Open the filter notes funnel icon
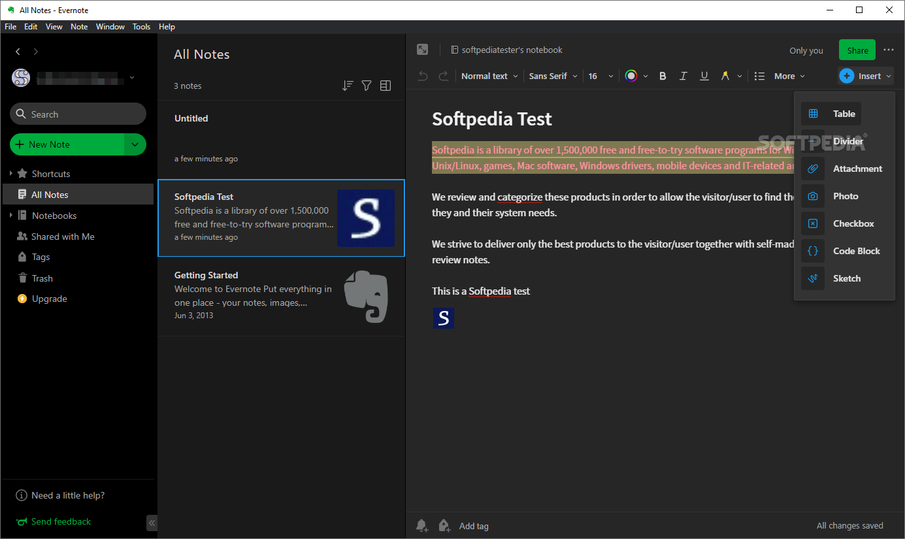Image resolution: width=905 pixels, height=539 pixels. pyautogui.click(x=367, y=86)
